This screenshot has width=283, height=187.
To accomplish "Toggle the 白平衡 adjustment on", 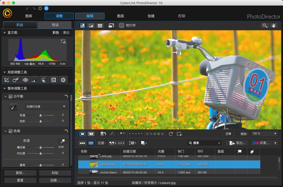I will (x=11, y=96).
